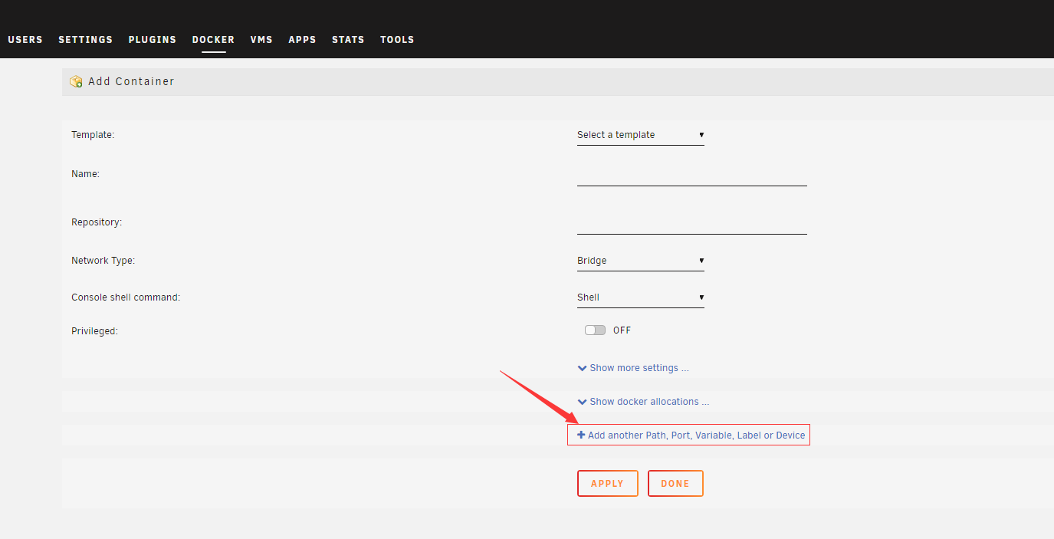Click the Add Container heading text
Image resolution: width=1054 pixels, height=539 pixels.
131,81
